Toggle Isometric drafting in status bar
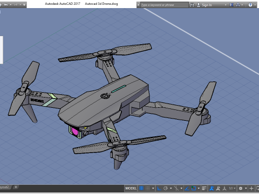The height and width of the screenshot is (194, 259). pos(176,188)
